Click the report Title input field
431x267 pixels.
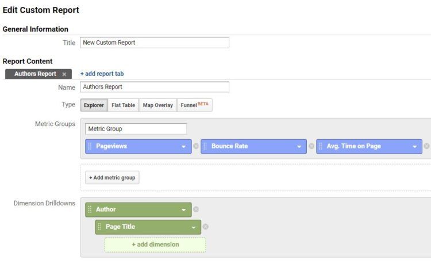pyautogui.click(x=154, y=43)
